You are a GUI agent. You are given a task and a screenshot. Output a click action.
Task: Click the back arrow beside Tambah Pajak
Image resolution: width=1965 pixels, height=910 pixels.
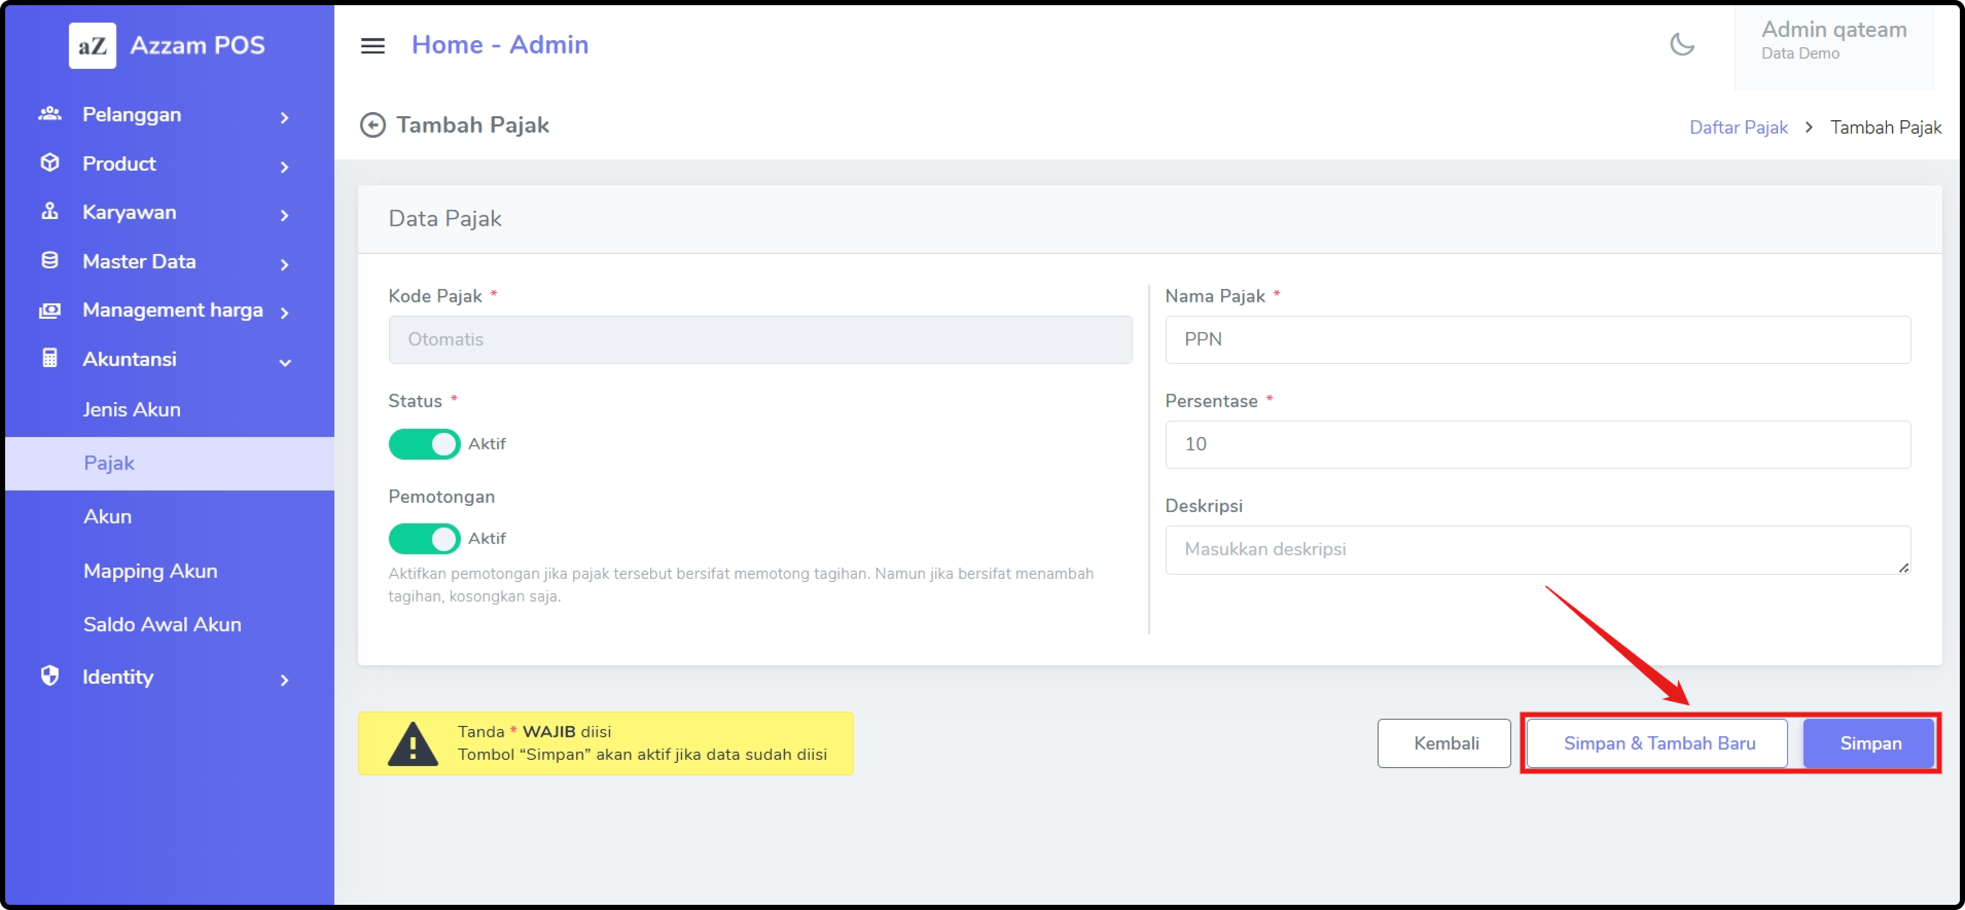tap(372, 125)
